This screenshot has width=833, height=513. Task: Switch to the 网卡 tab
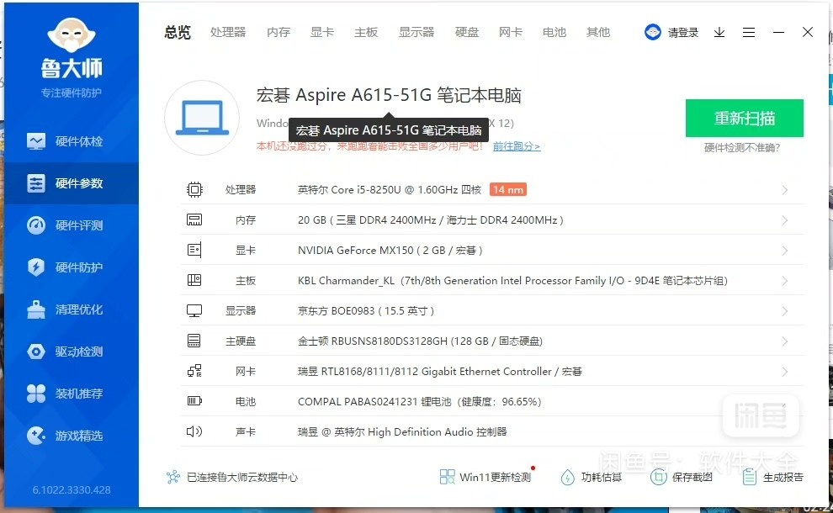coord(511,33)
